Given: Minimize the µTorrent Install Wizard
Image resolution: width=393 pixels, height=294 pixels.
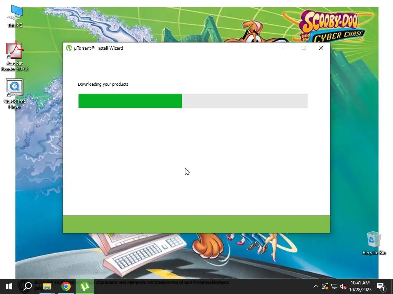Looking at the screenshot, I should pos(286,48).
